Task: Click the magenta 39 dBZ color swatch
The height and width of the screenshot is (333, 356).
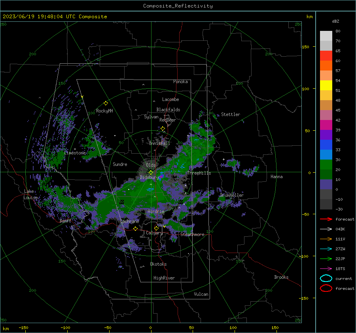Action: tap(326, 125)
